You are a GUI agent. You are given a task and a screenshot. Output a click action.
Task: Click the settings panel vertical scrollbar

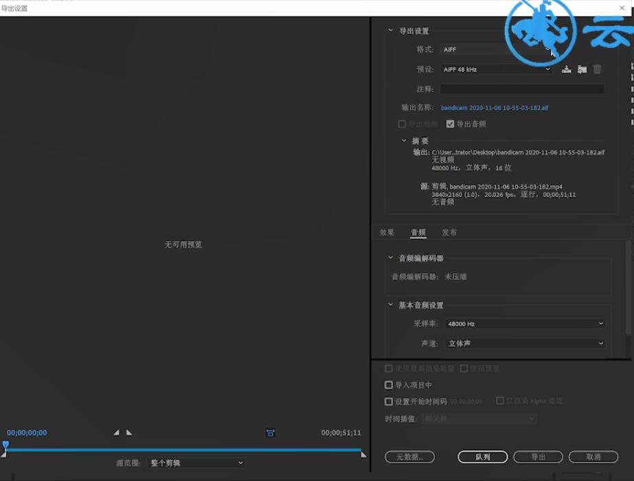pyautogui.click(x=628, y=288)
